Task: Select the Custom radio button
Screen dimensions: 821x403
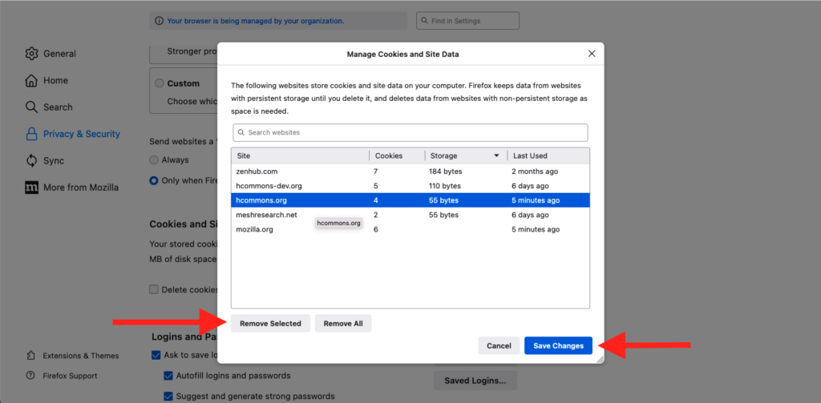Action: coord(160,83)
